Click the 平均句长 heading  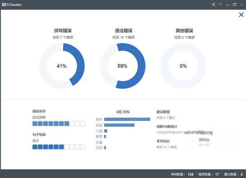(x=163, y=141)
